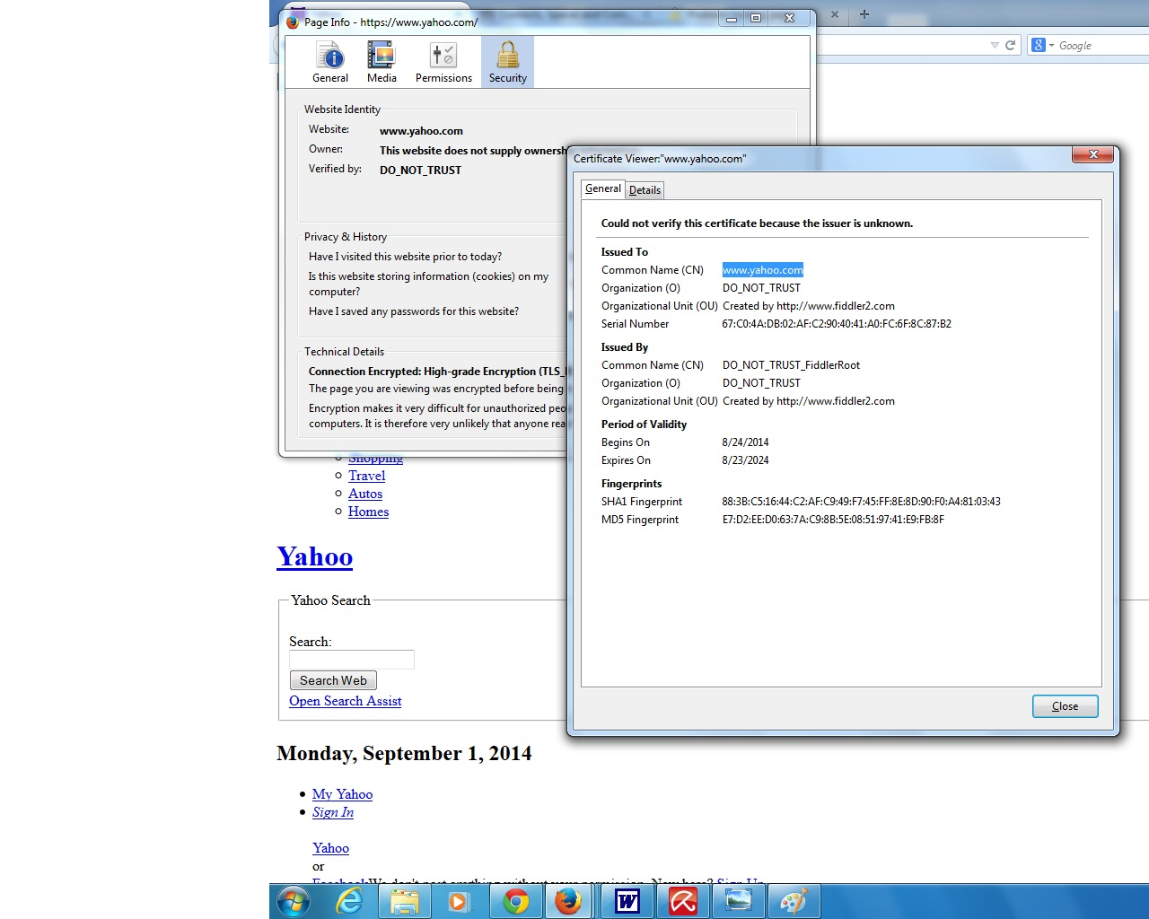
Task: Click the Firefox icon in Page Info title bar
Action: pos(293,22)
